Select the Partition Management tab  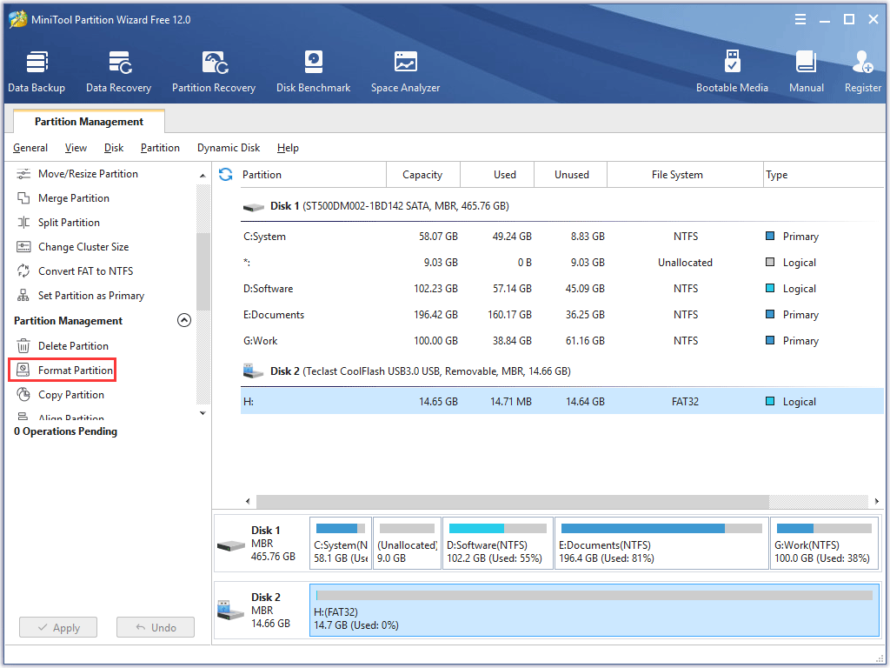pyautogui.click(x=89, y=122)
